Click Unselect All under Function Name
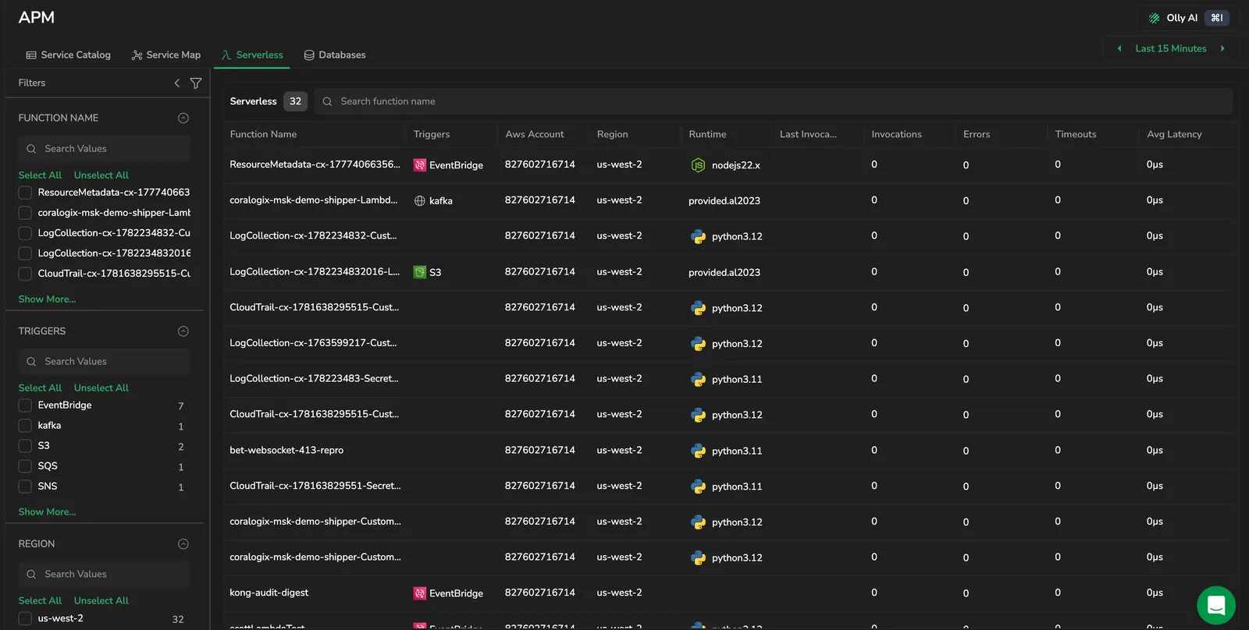 pos(101,175)
